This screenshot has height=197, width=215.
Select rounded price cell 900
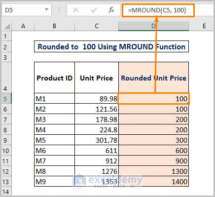pyautogui.click(x=153, y=160)
